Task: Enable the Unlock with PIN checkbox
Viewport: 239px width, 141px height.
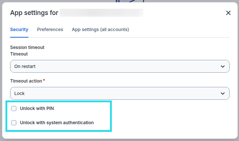Action: 14,108
